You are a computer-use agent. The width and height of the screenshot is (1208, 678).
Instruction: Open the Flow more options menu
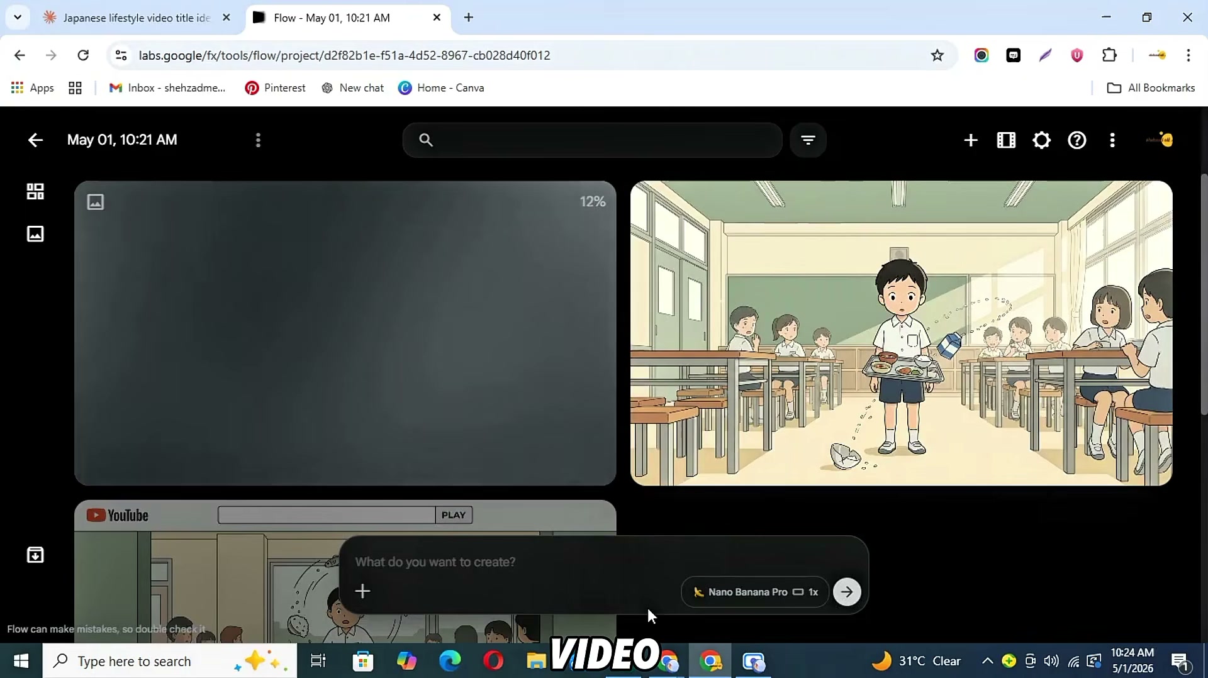tap(1112, 140)
